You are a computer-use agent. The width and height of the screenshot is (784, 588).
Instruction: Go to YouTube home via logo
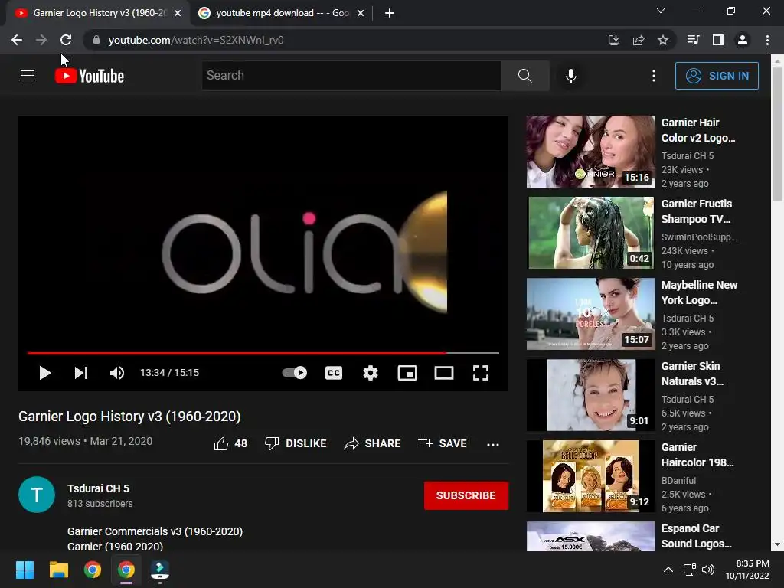pos(90,76)
